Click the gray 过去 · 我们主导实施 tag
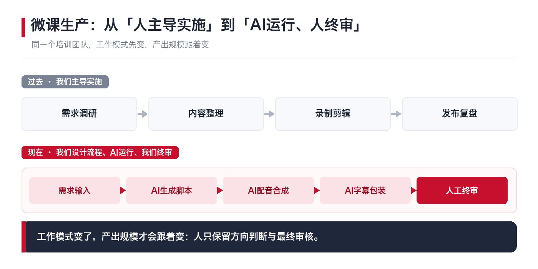Image resolution: width=538 pixels, height=269 pixels. [x=65, y=82]
